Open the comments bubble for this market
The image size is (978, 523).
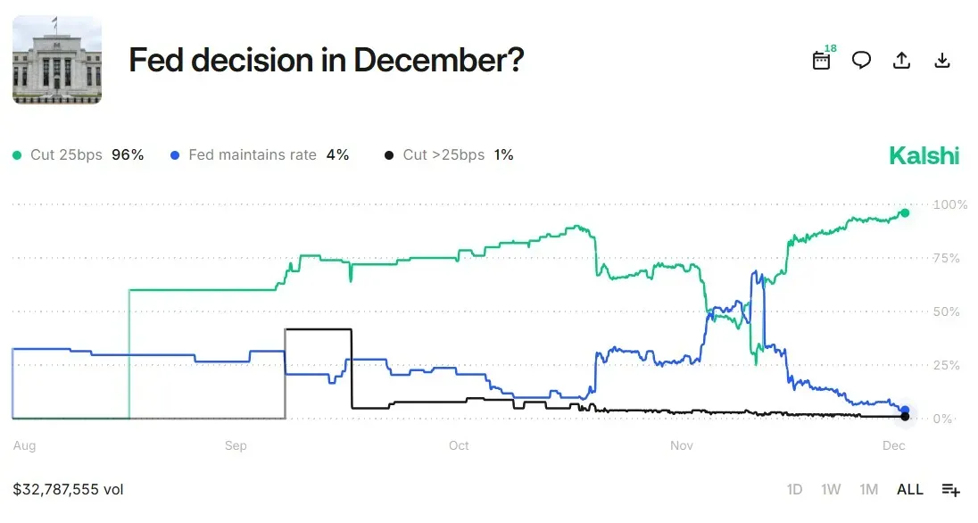[861, 59]
